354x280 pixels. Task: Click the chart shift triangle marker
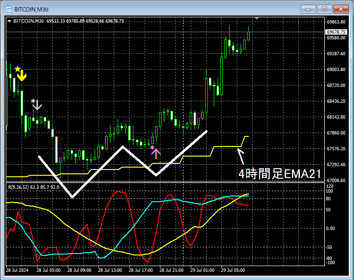point(256,18)
